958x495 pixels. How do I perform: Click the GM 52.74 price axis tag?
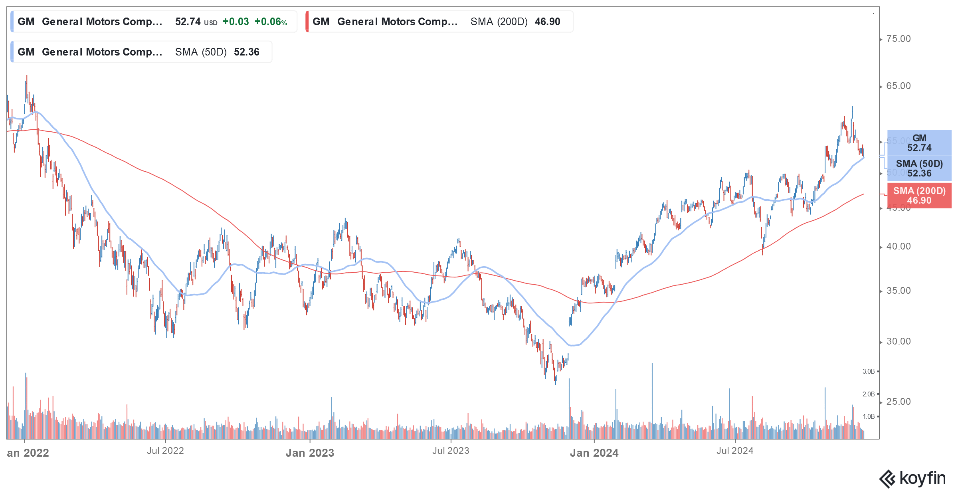(x=919, y=143)
